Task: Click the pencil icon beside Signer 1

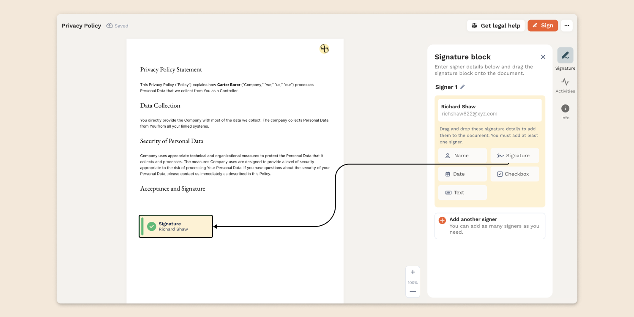Action: tap(462, 87)
